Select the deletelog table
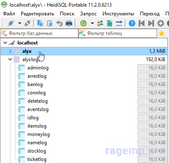This screenshot has height=163, width=169. tap(37, 101)
